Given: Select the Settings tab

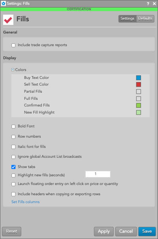Looking at the screenshot, I should (127, 19).
